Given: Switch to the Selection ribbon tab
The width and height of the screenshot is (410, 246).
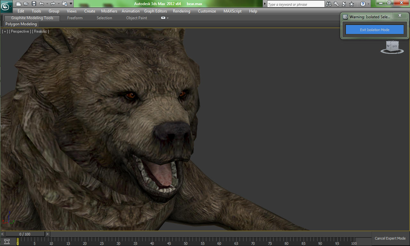Looking at the screenshot, I should tap(104, 18).
